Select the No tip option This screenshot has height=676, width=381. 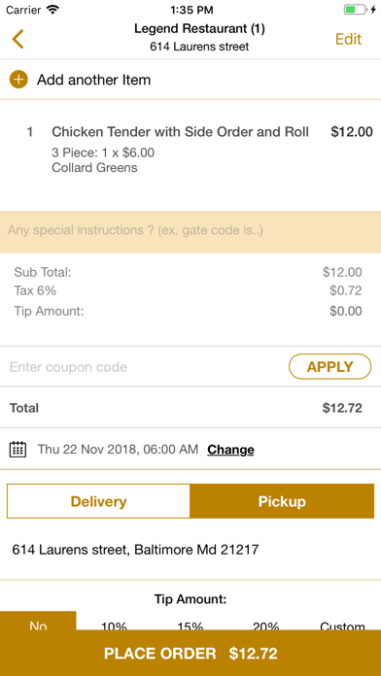coord(38,622)
